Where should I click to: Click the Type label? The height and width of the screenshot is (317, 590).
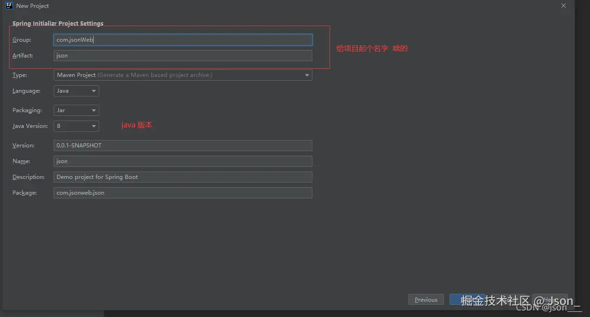20,75
